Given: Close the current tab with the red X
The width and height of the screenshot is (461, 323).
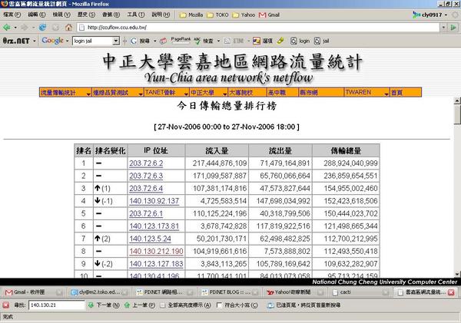Looking at the screenshot, I should (451, 292).
